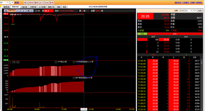The width and height of the screenshot is (205, 111).
Task: Click the magnifier search icon beside stock code
Action: 10,3
